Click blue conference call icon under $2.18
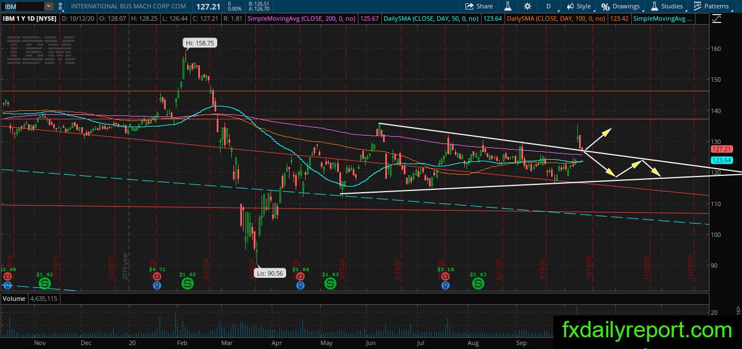Screen dimensions: 742x349 click(446, 285)
